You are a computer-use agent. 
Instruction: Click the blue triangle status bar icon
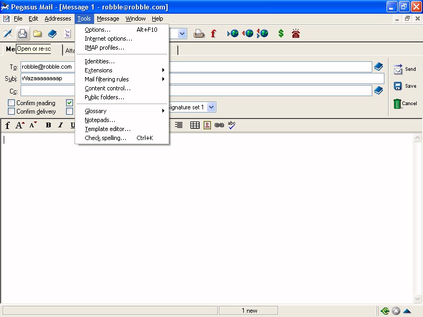point(407,311)
